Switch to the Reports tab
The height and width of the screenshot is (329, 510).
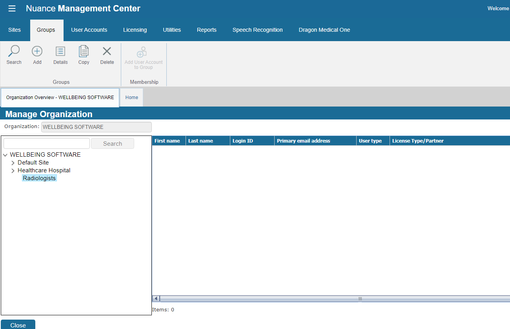tap(207, 30)
